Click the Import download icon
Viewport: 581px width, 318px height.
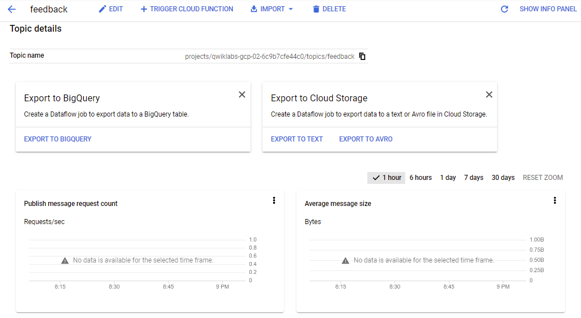(x=254, y=9)
